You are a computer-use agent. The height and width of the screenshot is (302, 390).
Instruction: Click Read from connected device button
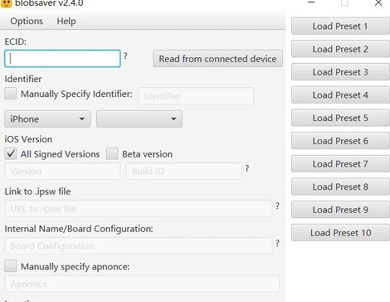pyautogui.click(x=218, y=59)
